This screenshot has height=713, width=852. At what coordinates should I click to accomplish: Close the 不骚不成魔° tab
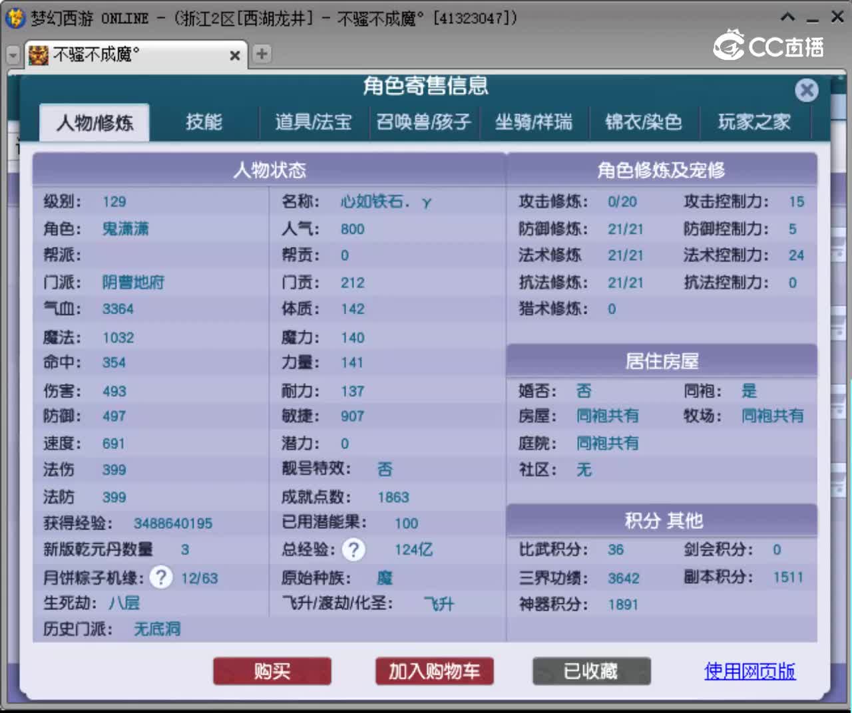(235, 55)
